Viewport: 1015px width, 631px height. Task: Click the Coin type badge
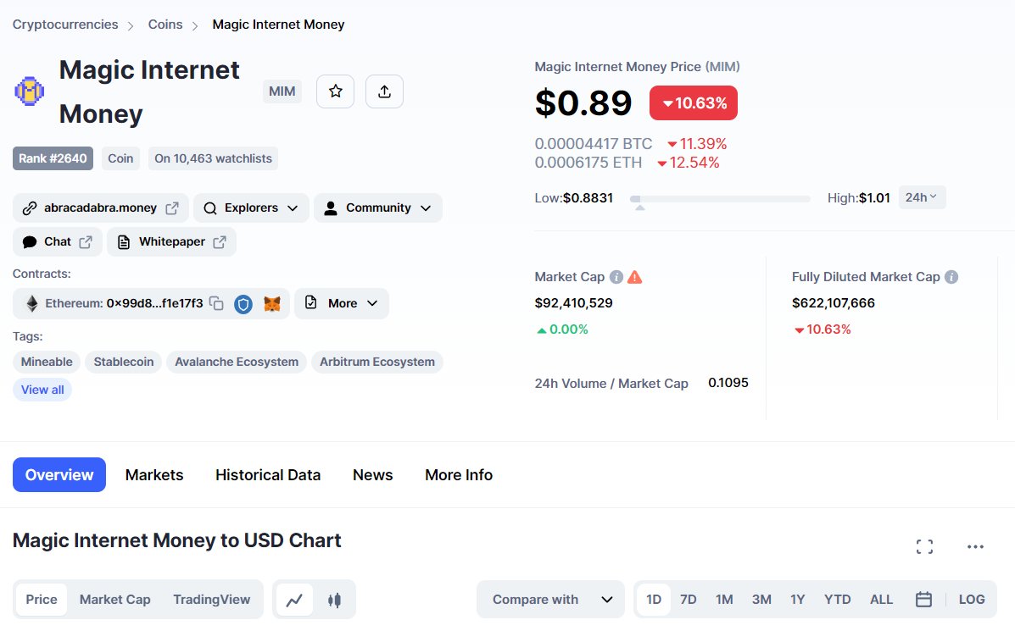[120, 158]
